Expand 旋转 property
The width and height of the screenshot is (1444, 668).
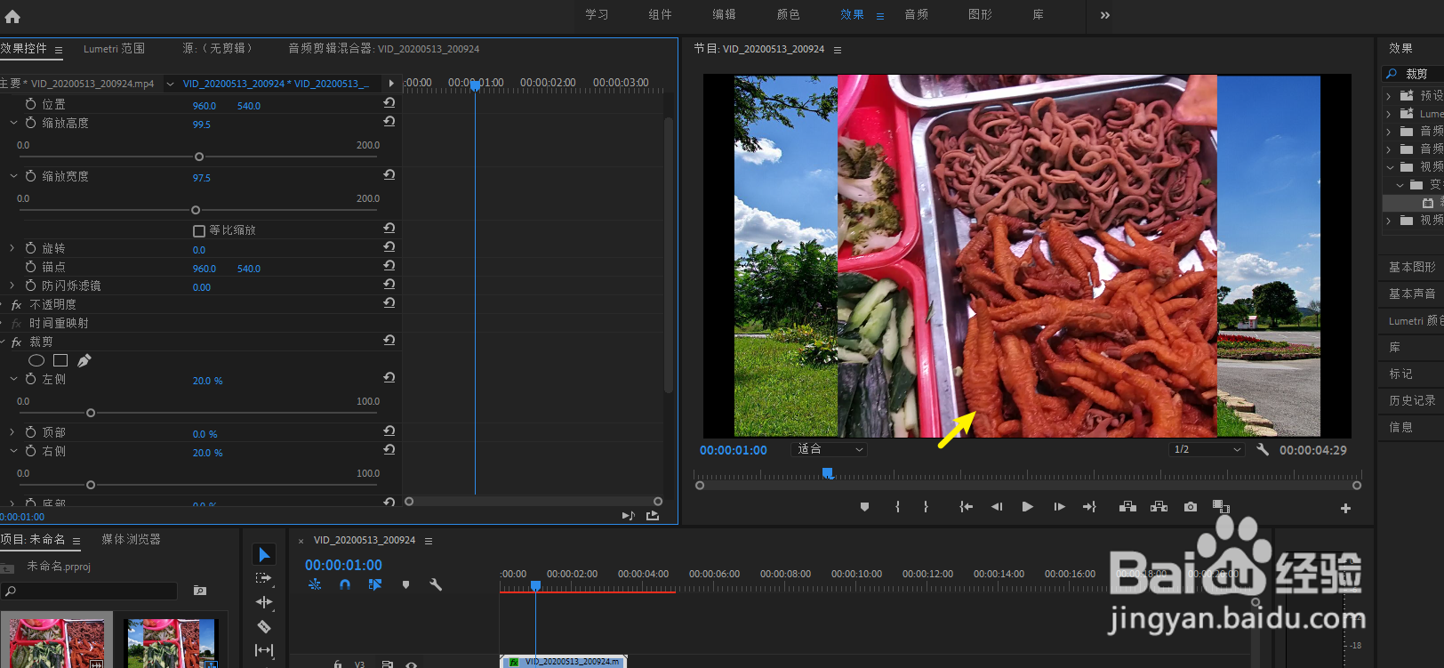12,248
